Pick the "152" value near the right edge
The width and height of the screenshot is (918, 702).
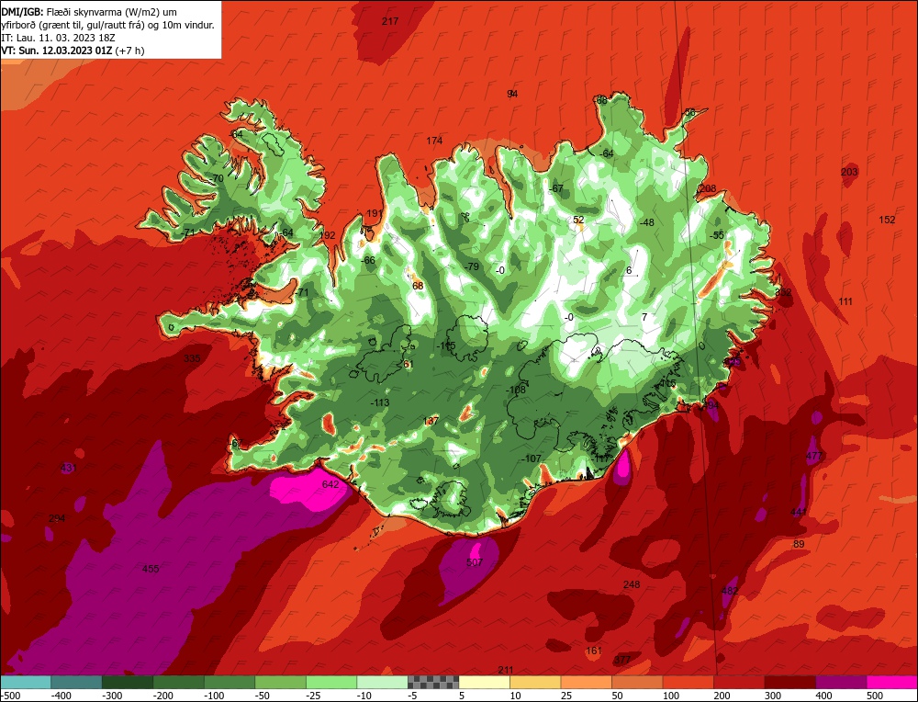pos(887,221)
